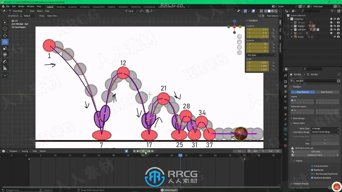Open the Tool properties tab icon
Screen dimensions: 342x192
click(286, 75)
